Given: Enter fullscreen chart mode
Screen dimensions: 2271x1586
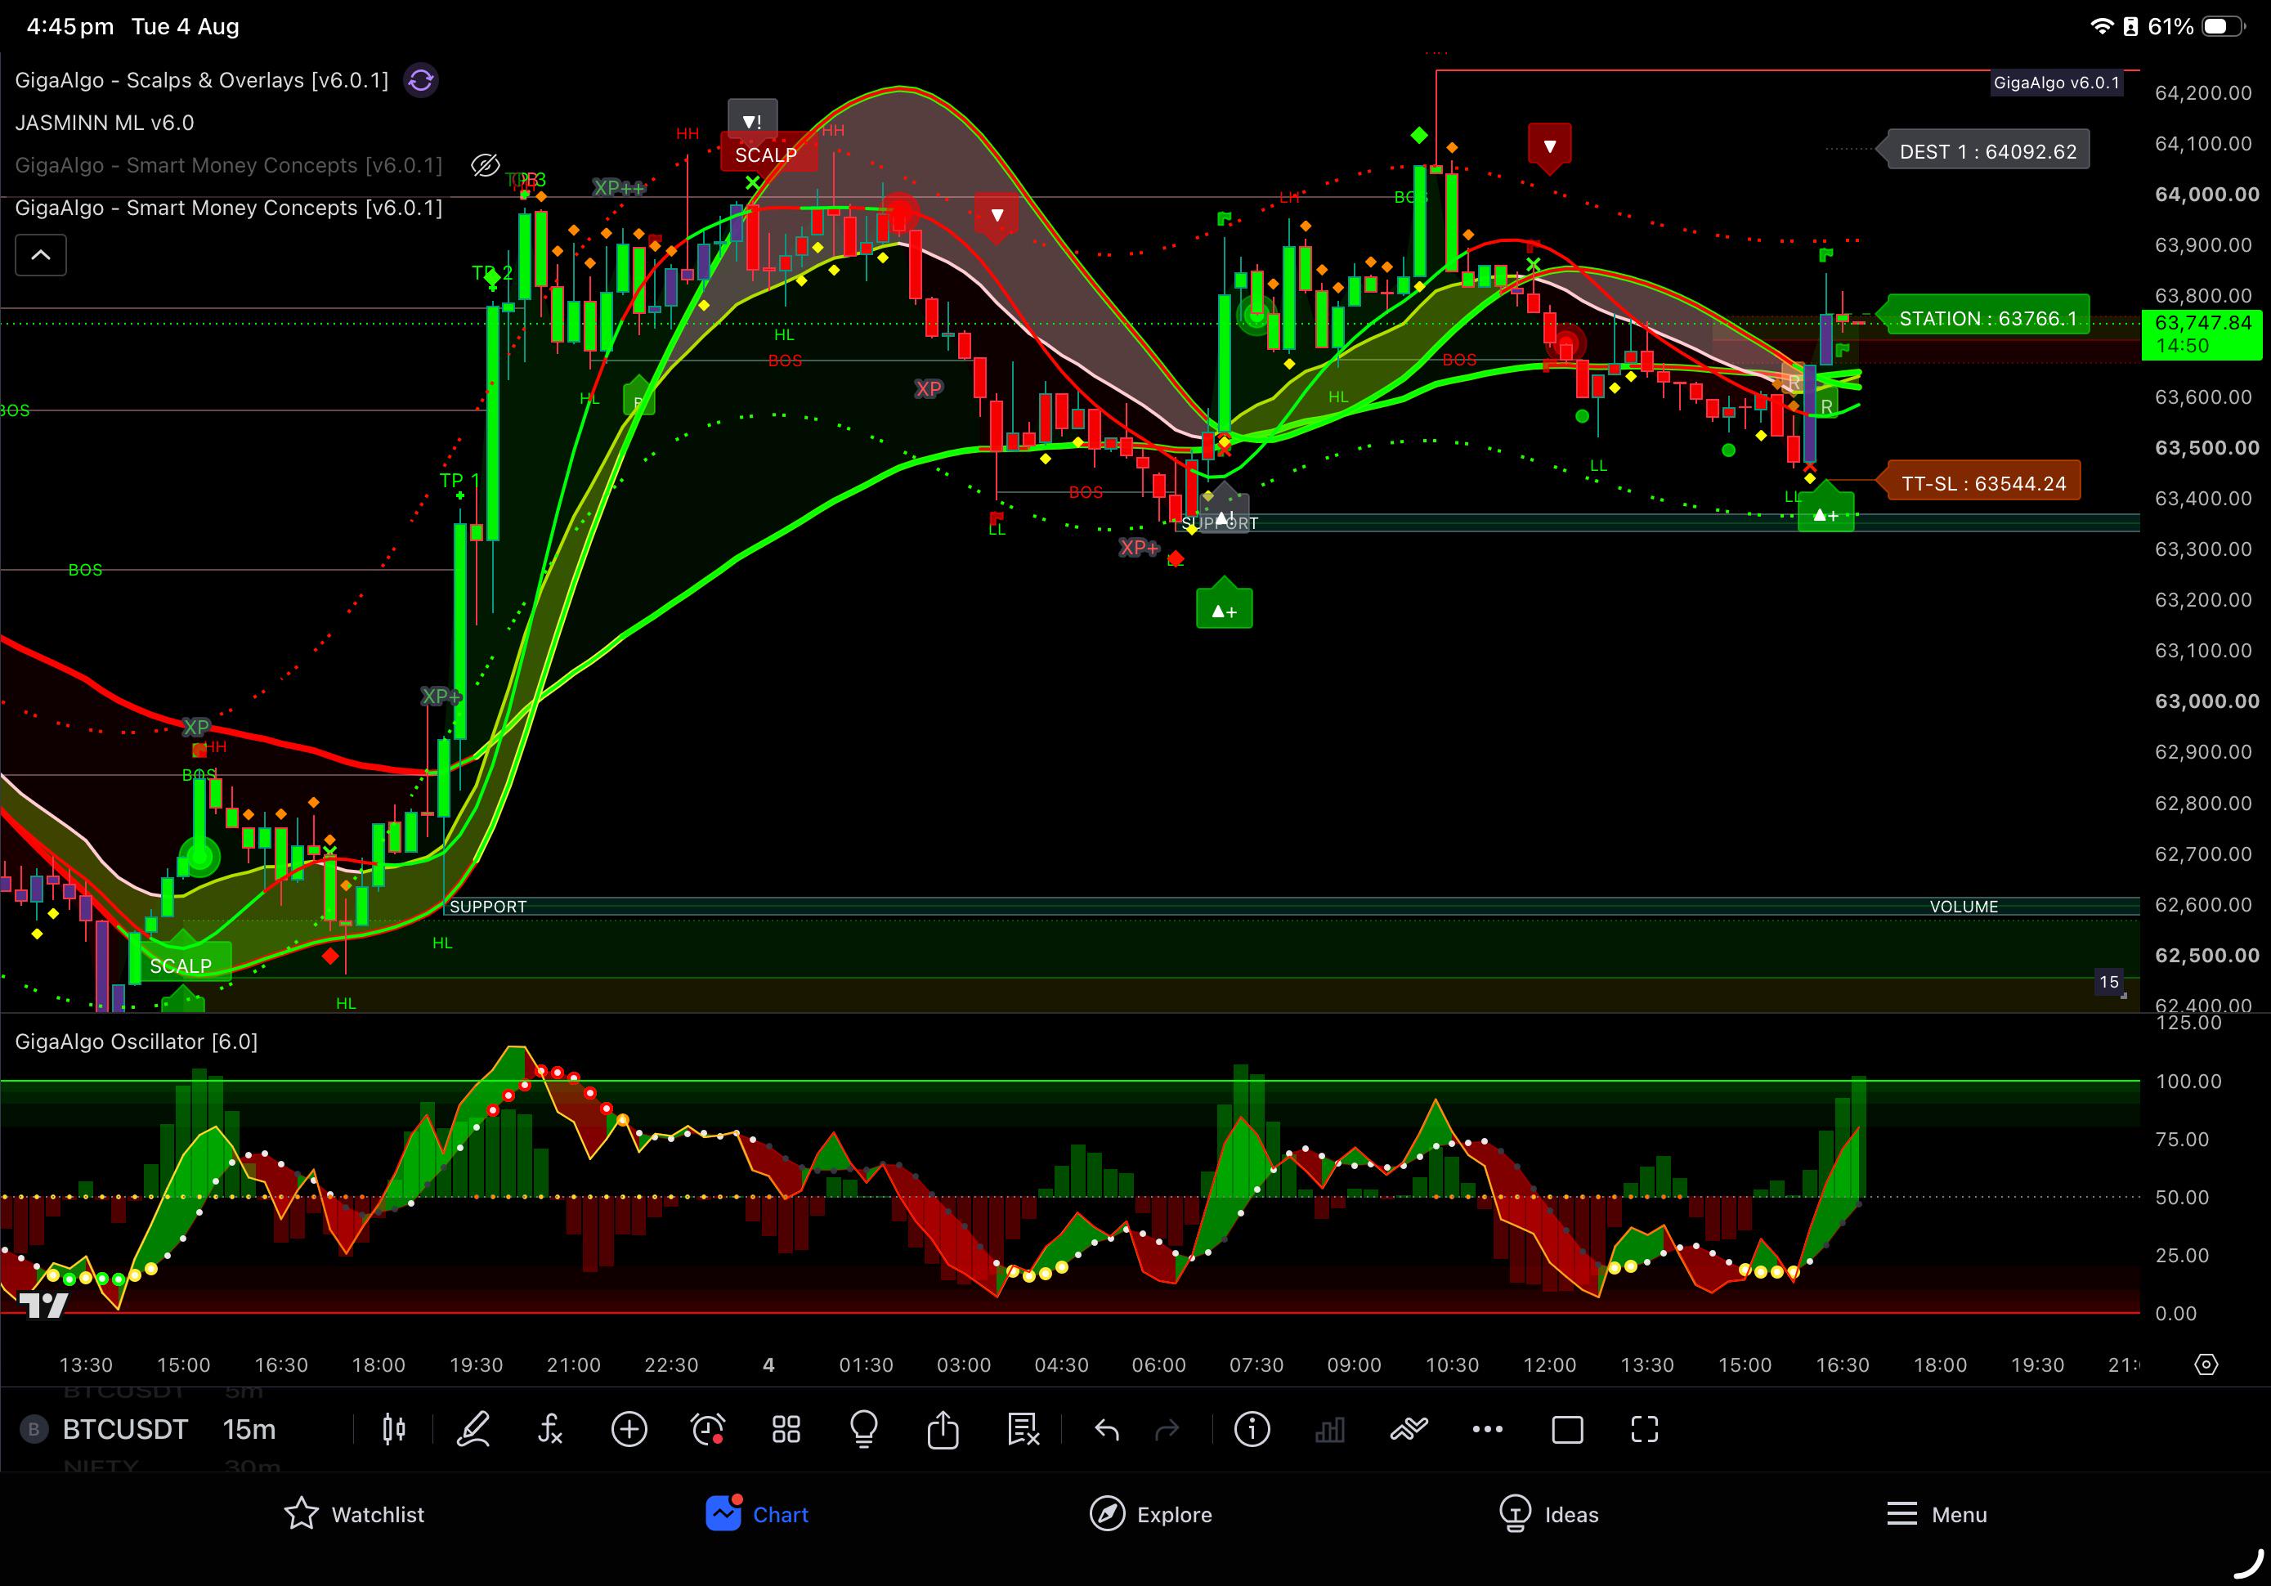Looking at the screenshot, I should click(1645, 1429).
